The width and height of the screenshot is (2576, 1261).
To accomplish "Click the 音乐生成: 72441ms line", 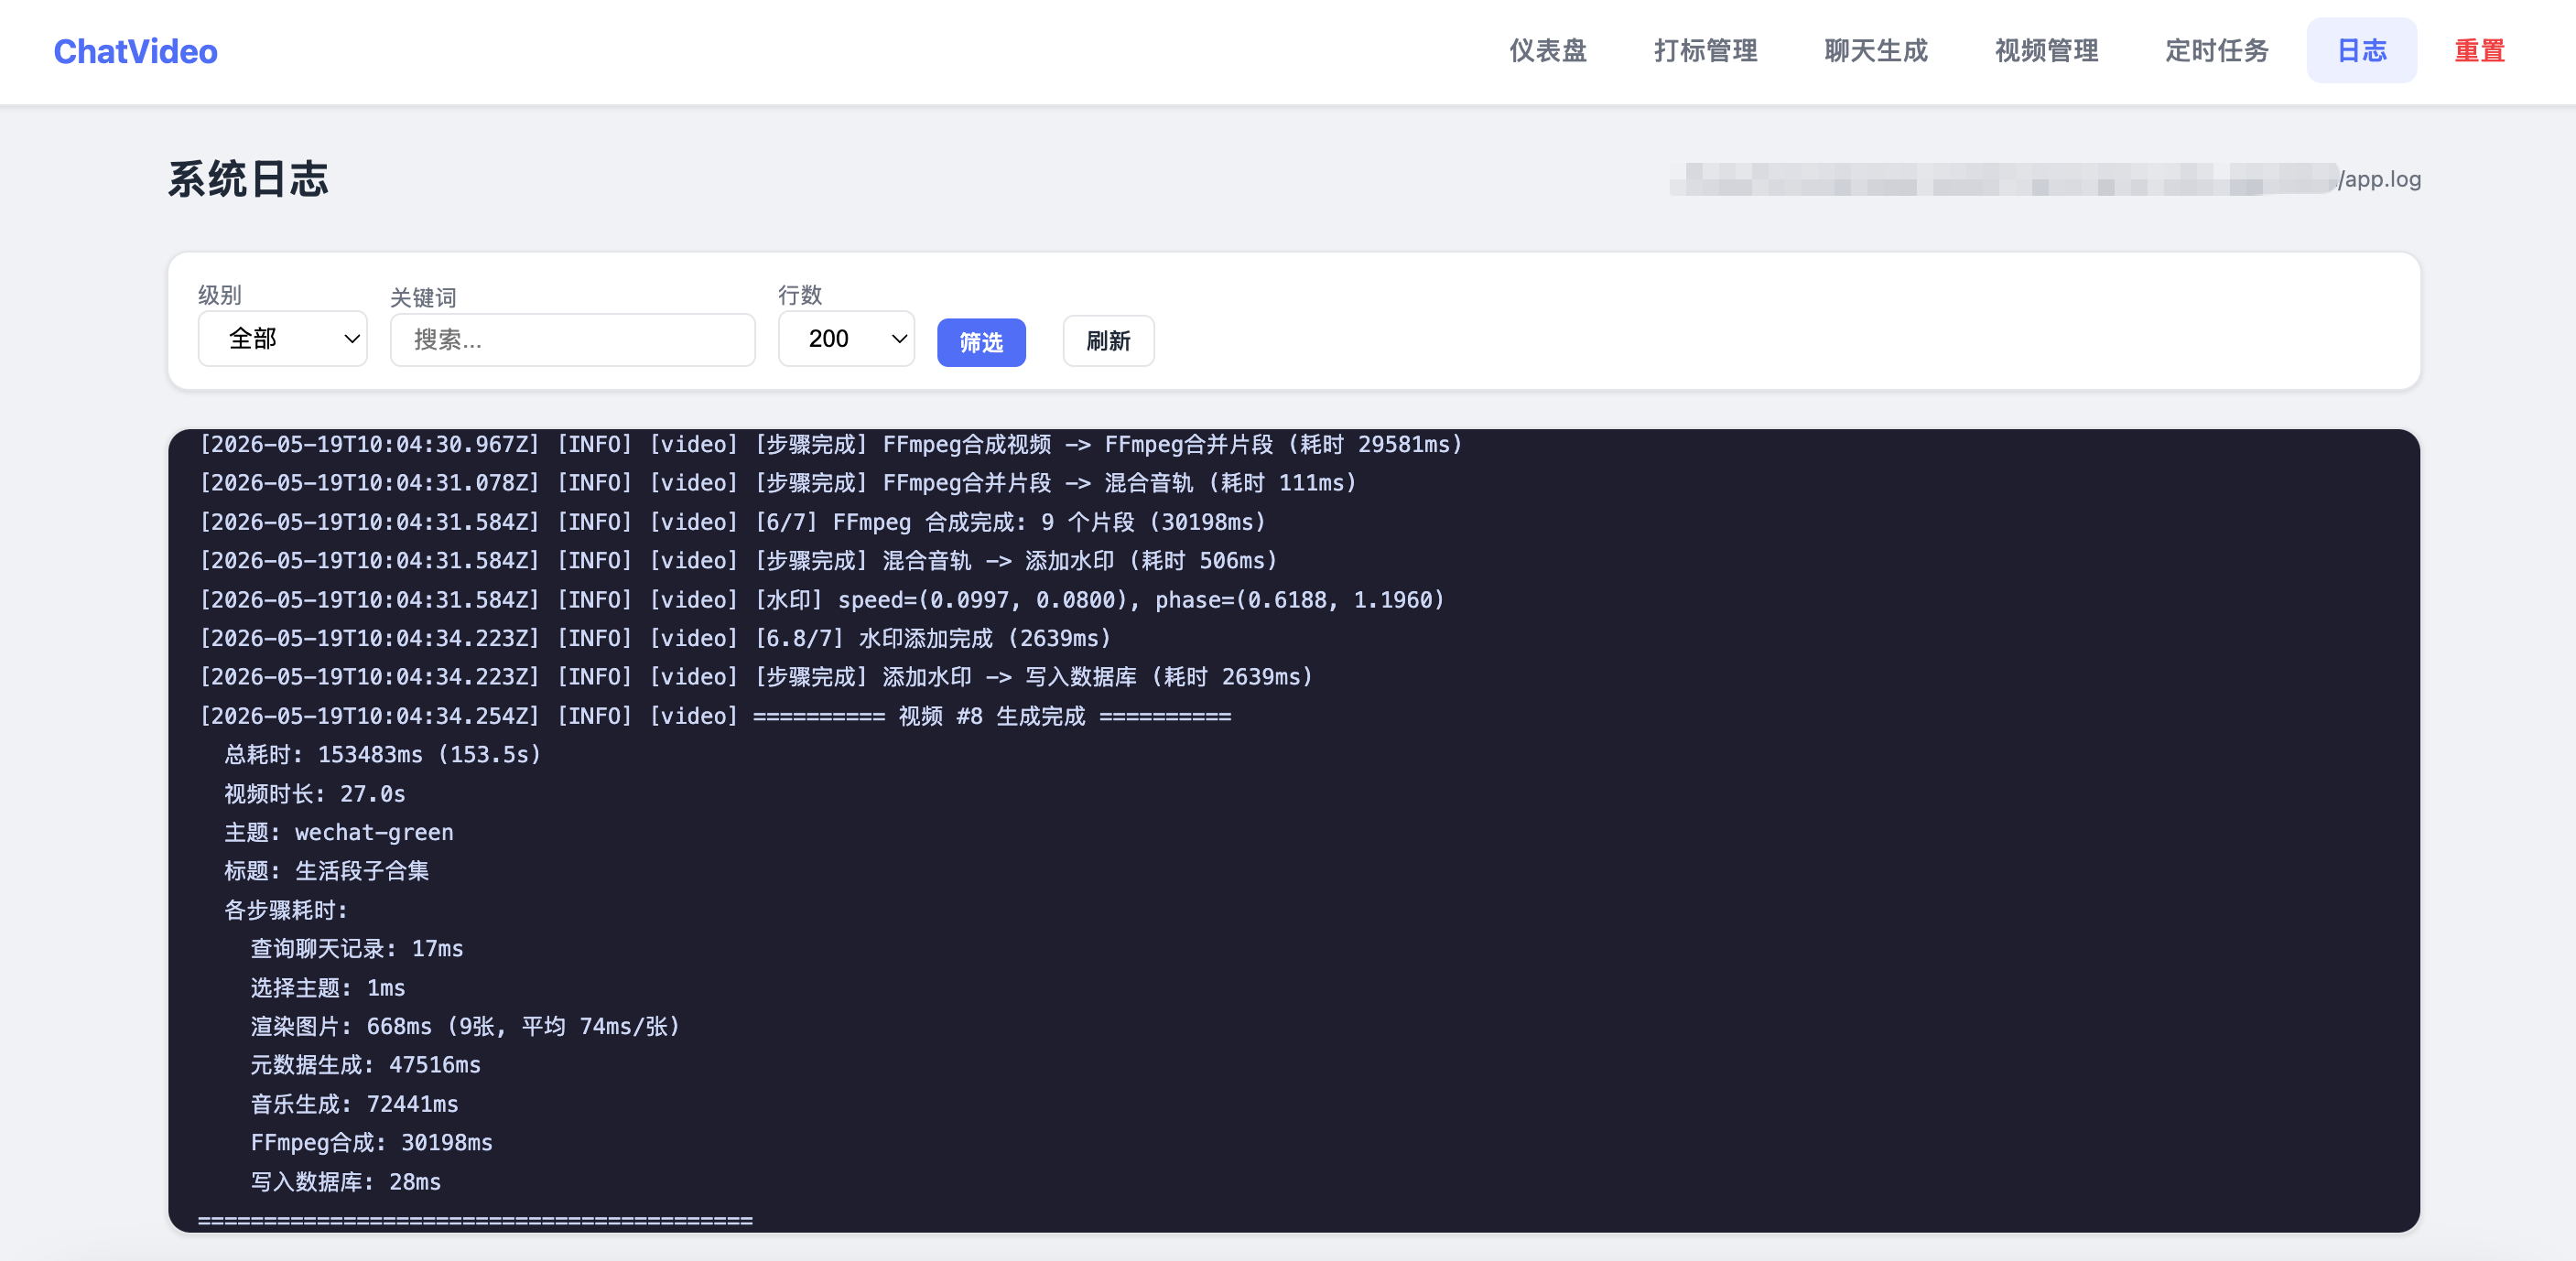I will click(354, 1105).
